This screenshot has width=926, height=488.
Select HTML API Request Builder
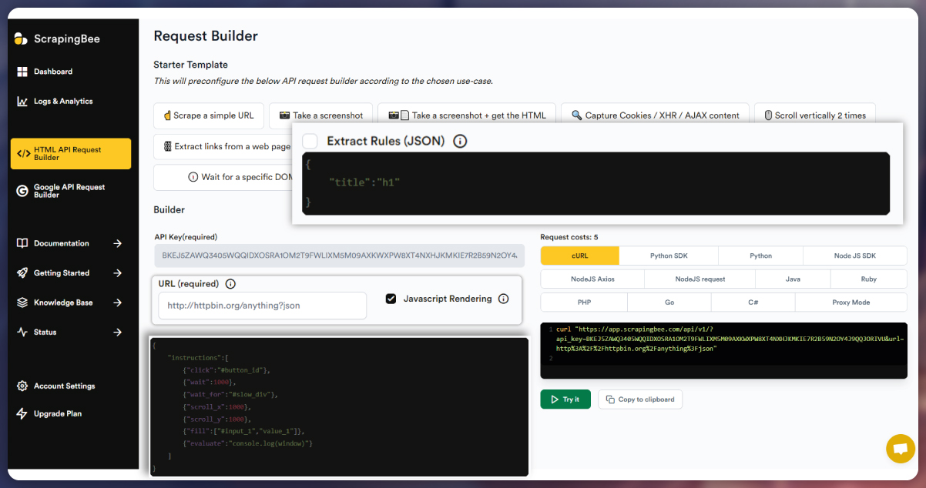point(71,154)
